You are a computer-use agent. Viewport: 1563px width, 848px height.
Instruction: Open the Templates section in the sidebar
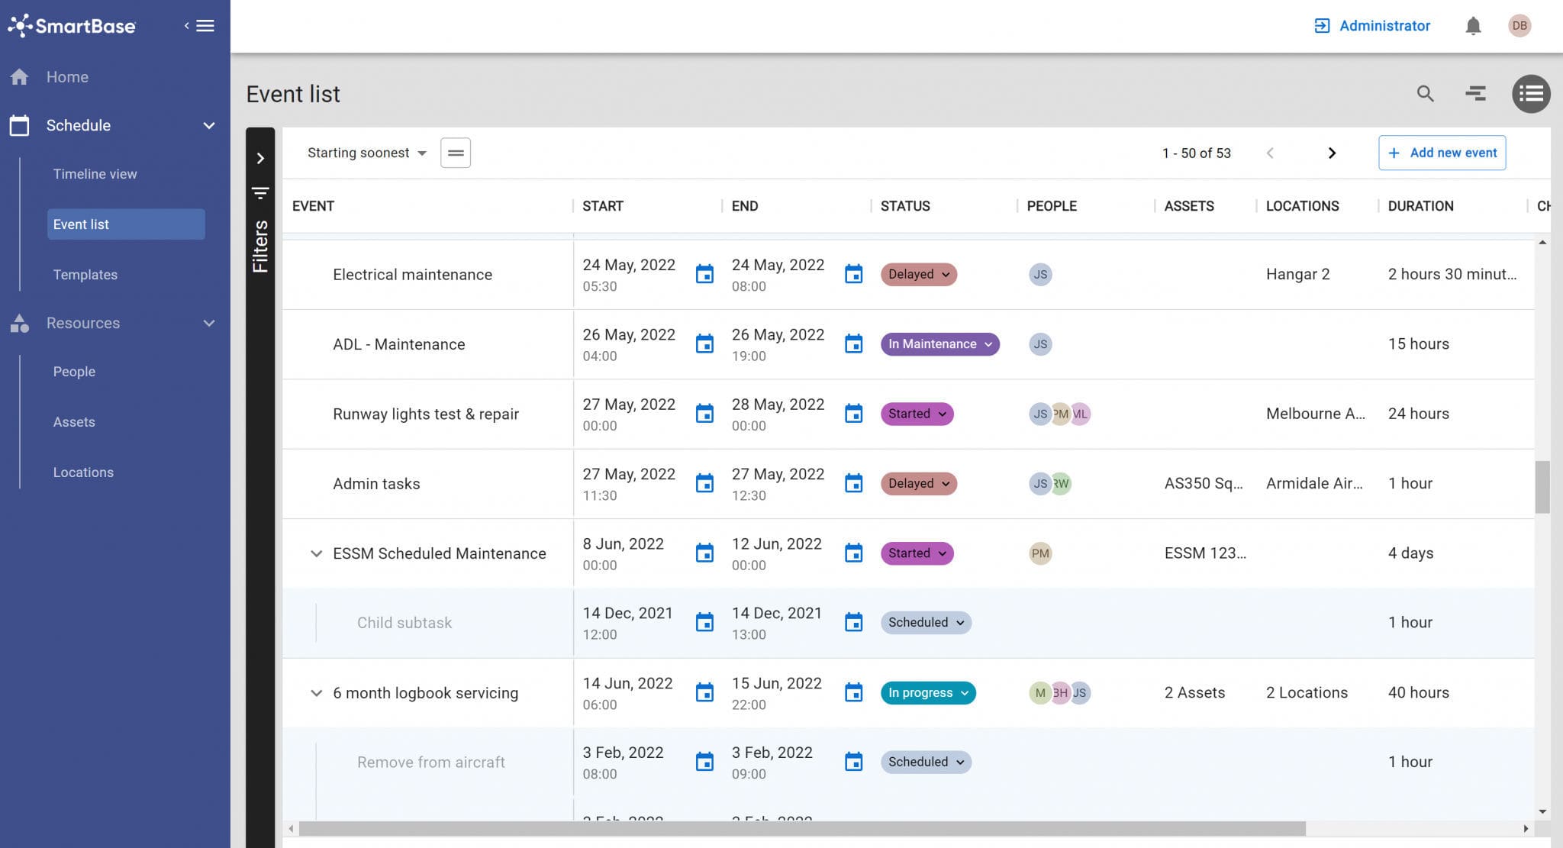85,274
